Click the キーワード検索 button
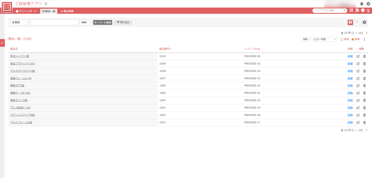Viewport: 372px width, 178px height. [x=102, y=23]
